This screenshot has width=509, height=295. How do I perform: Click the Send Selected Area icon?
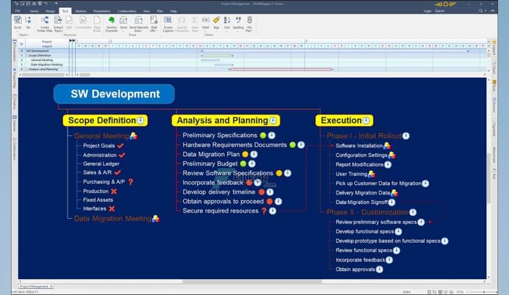(x=138, y=21)
